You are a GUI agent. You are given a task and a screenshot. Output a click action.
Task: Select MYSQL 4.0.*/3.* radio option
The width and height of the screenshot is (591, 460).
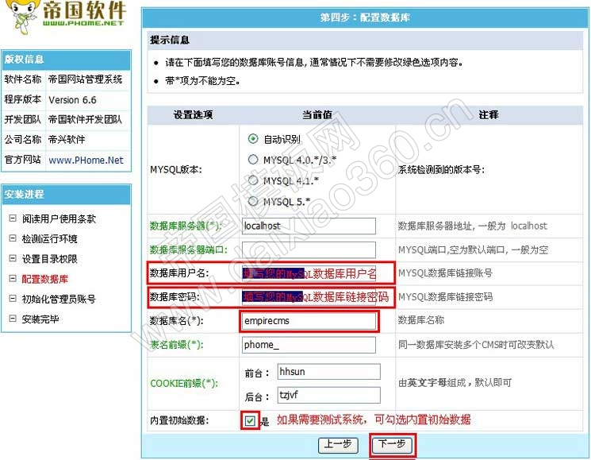[253, 160]
